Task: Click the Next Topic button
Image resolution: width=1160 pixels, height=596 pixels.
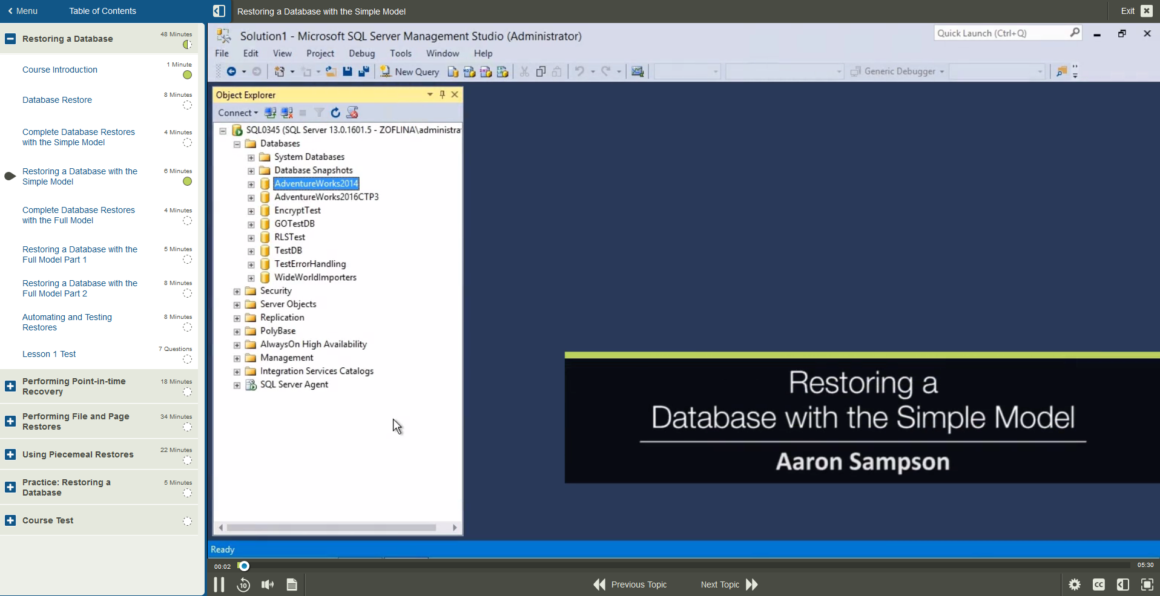Action: (x=728, y=584)
